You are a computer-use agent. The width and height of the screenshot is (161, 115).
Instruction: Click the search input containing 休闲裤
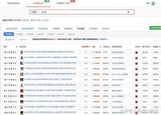[x=83, y=12]
